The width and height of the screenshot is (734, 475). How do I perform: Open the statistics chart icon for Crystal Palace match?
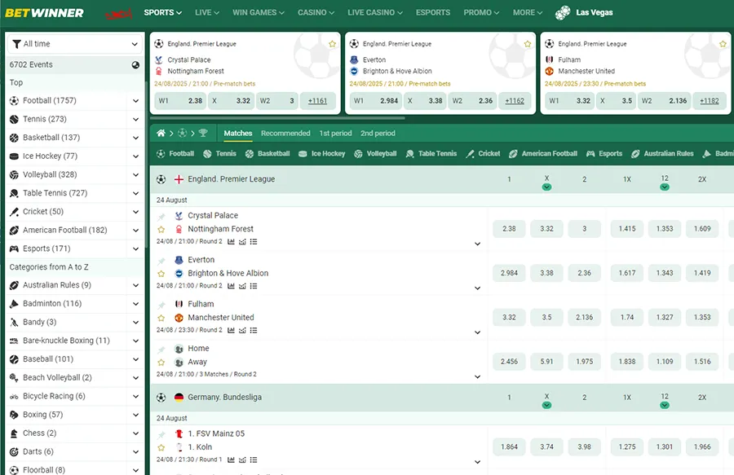click(231, 242)
